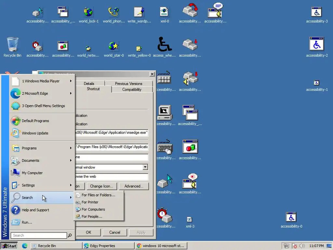Screen dimensions: 333x250
Task: Select the xml-0 desktop icon
Action: point(165,15)
